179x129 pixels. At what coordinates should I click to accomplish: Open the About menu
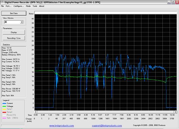tap(42, 6)
